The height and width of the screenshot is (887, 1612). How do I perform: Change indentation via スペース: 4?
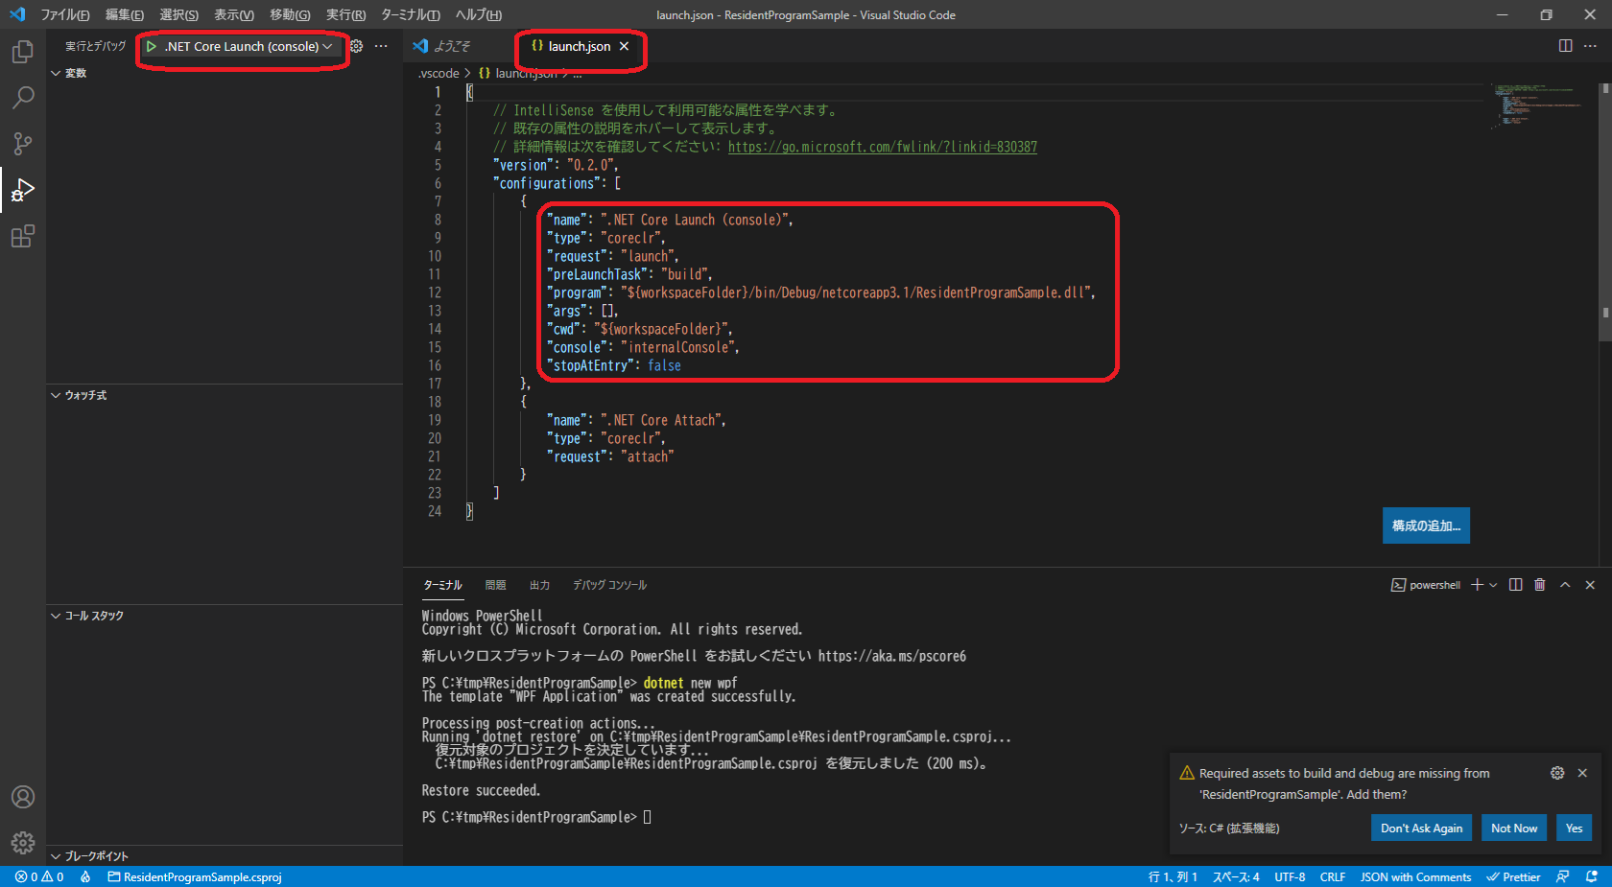[x=1236, y=877]
